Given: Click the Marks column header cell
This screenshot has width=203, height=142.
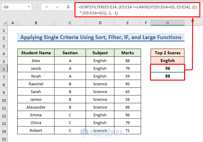Looking at the screenshot, I should pyautogui.click(x=128, y=53).
